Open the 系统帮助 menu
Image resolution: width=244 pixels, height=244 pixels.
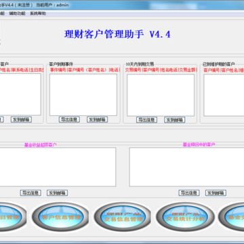click(x=38, y=14)
